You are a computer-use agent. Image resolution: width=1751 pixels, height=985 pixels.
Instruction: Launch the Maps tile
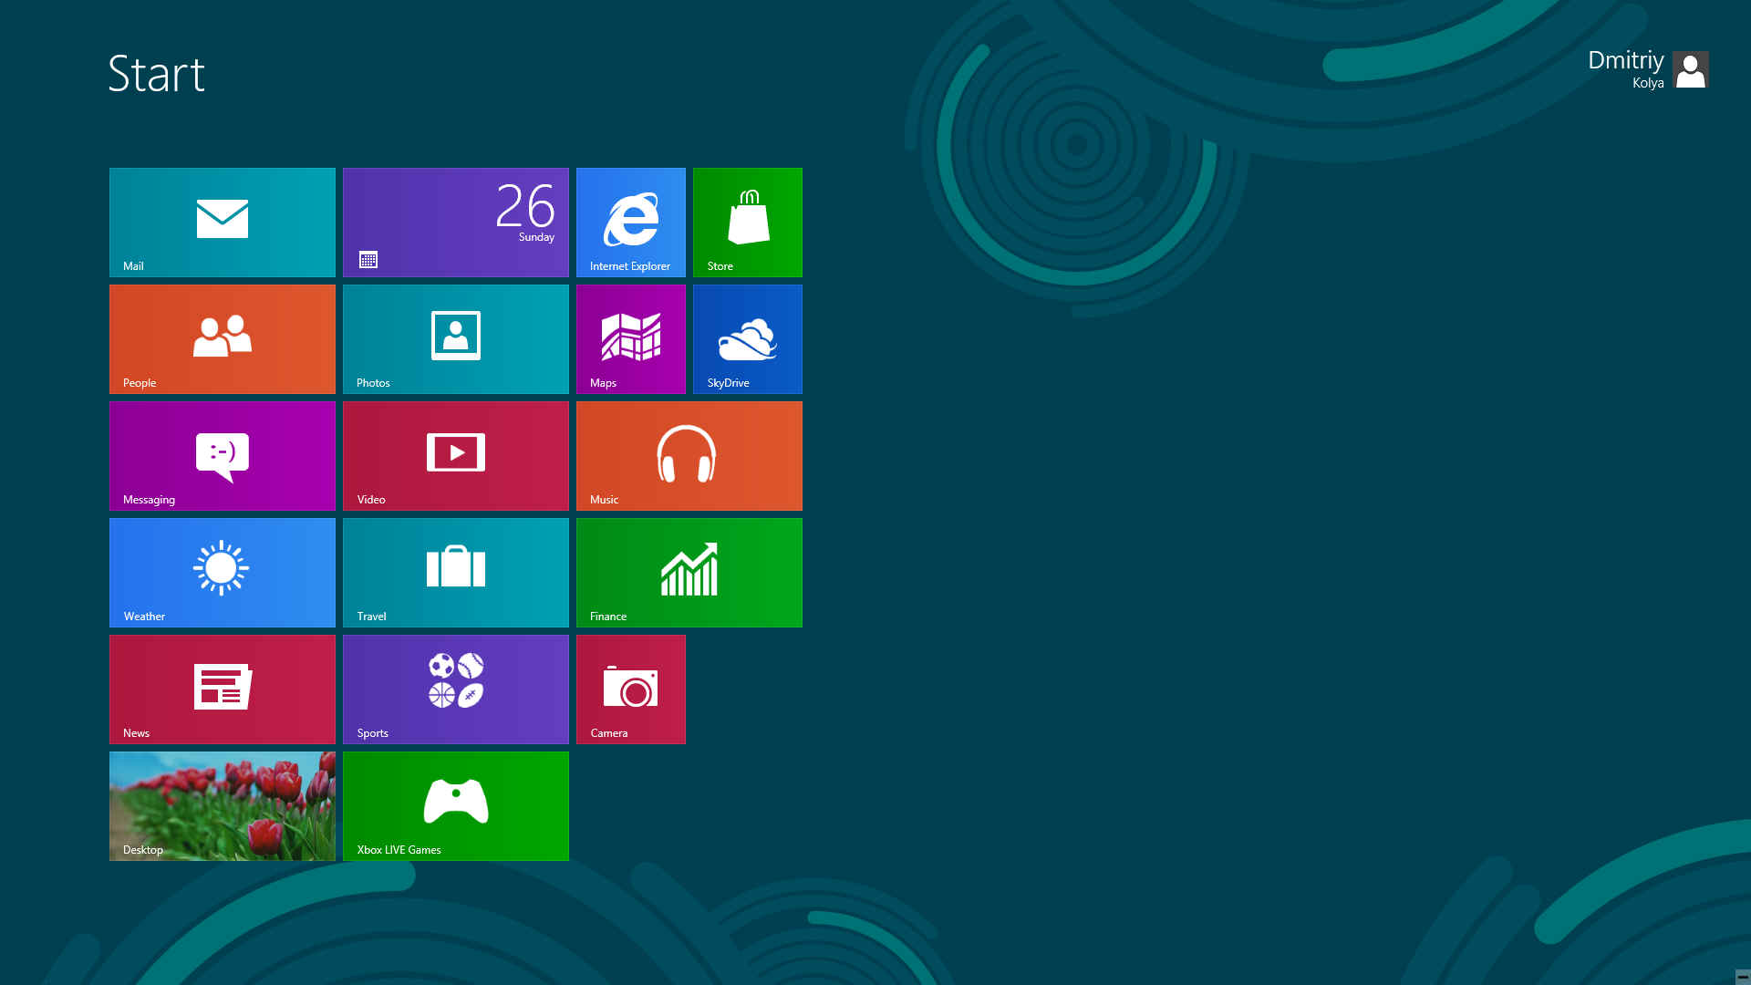click(631, 339)
